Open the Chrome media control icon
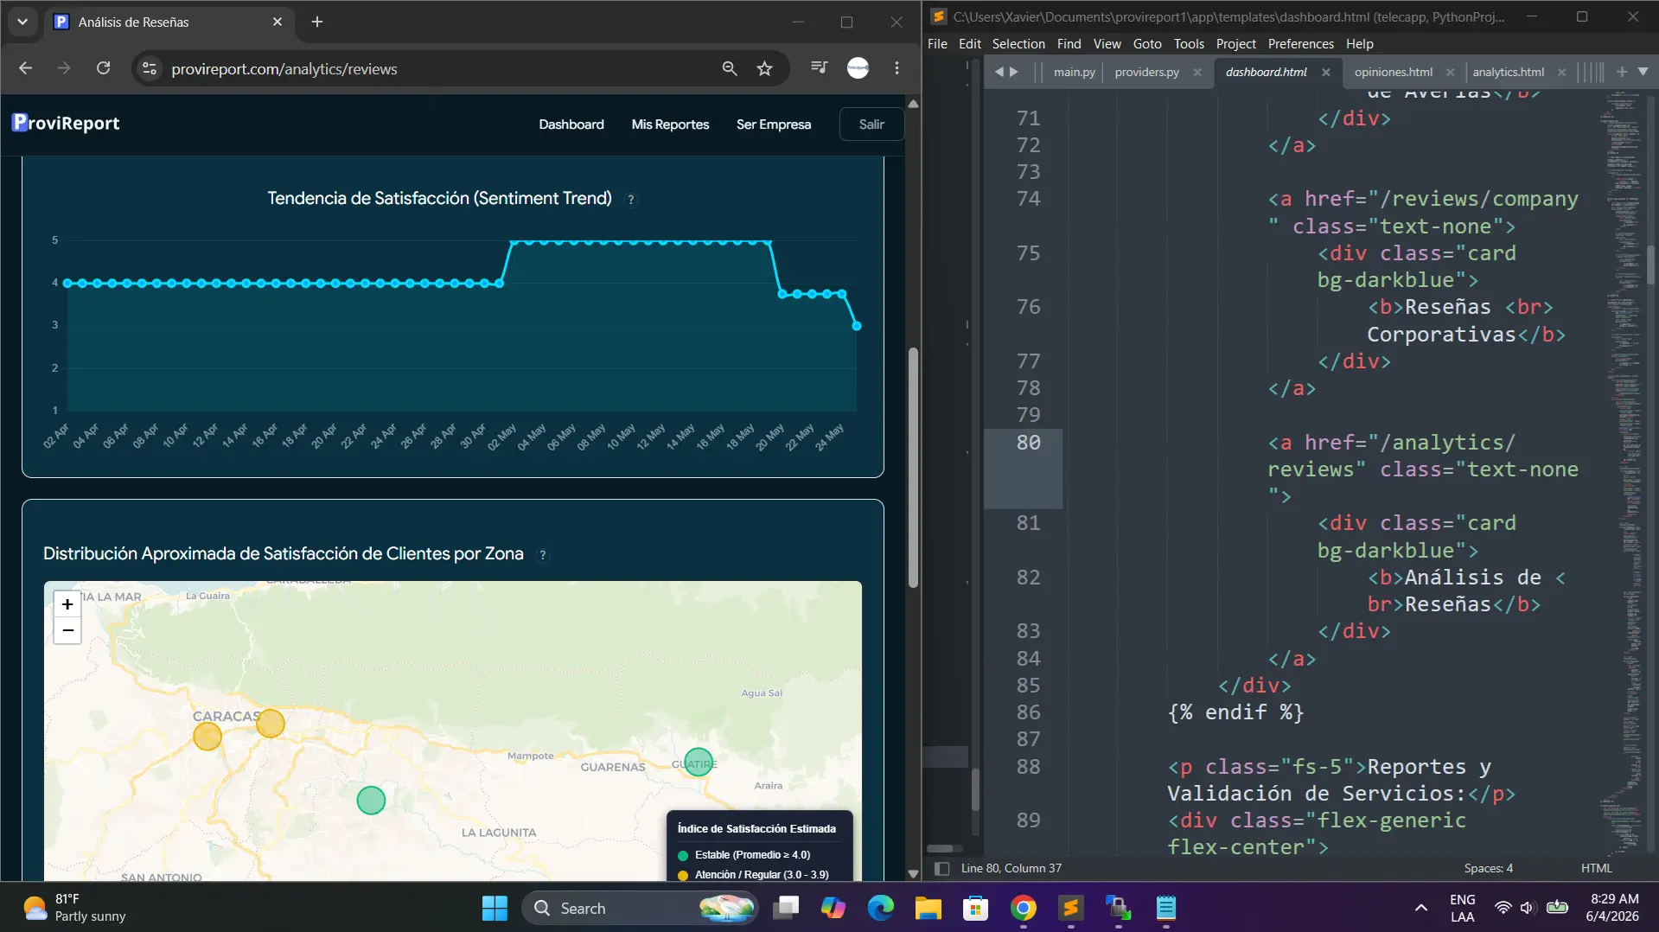 [x=819, y=68]
